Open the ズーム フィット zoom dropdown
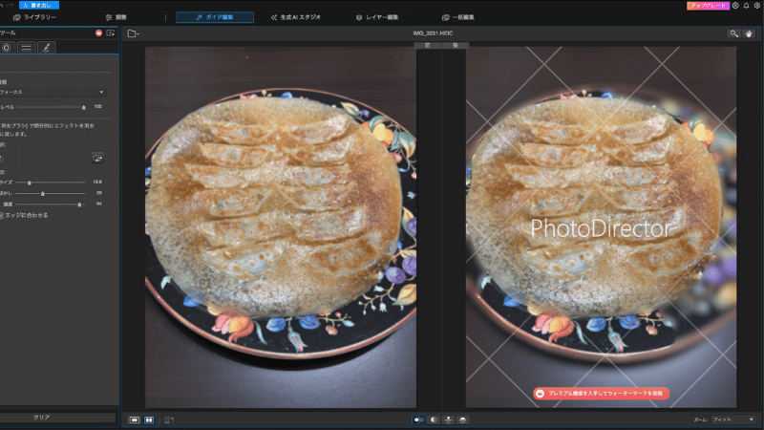764x430 pixels. pyautogui.click(x=733, y=419)
